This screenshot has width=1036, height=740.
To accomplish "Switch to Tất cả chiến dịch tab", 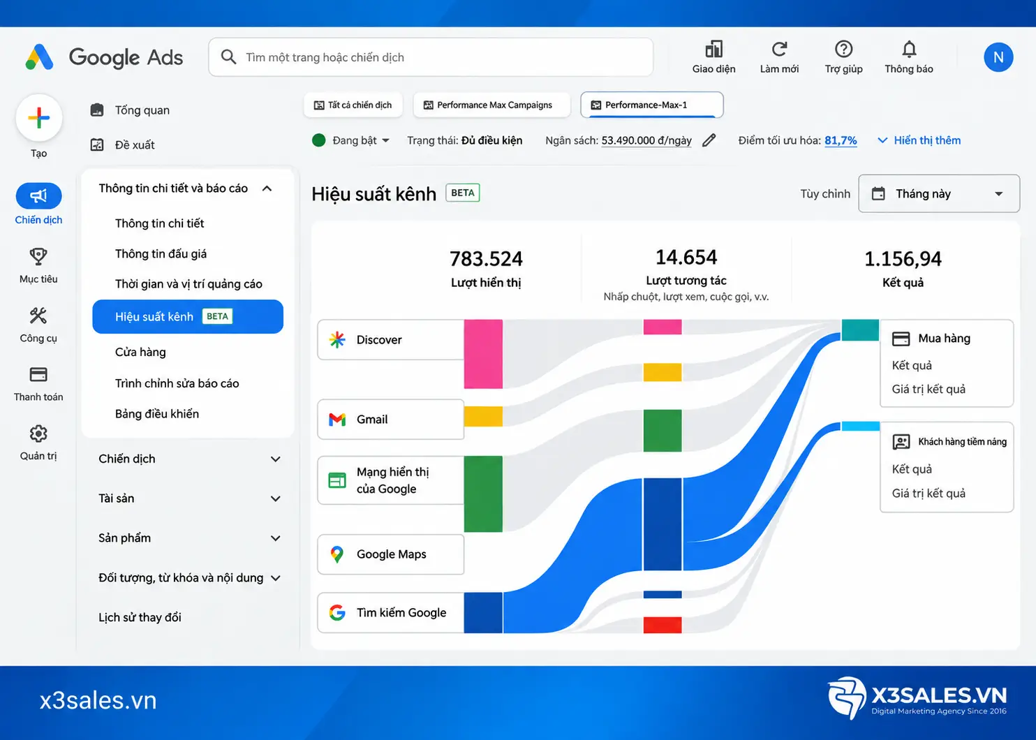I will point(353,105).
